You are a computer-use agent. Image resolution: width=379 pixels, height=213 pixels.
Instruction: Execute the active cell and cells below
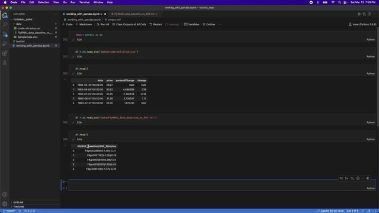tap(352, 178)
